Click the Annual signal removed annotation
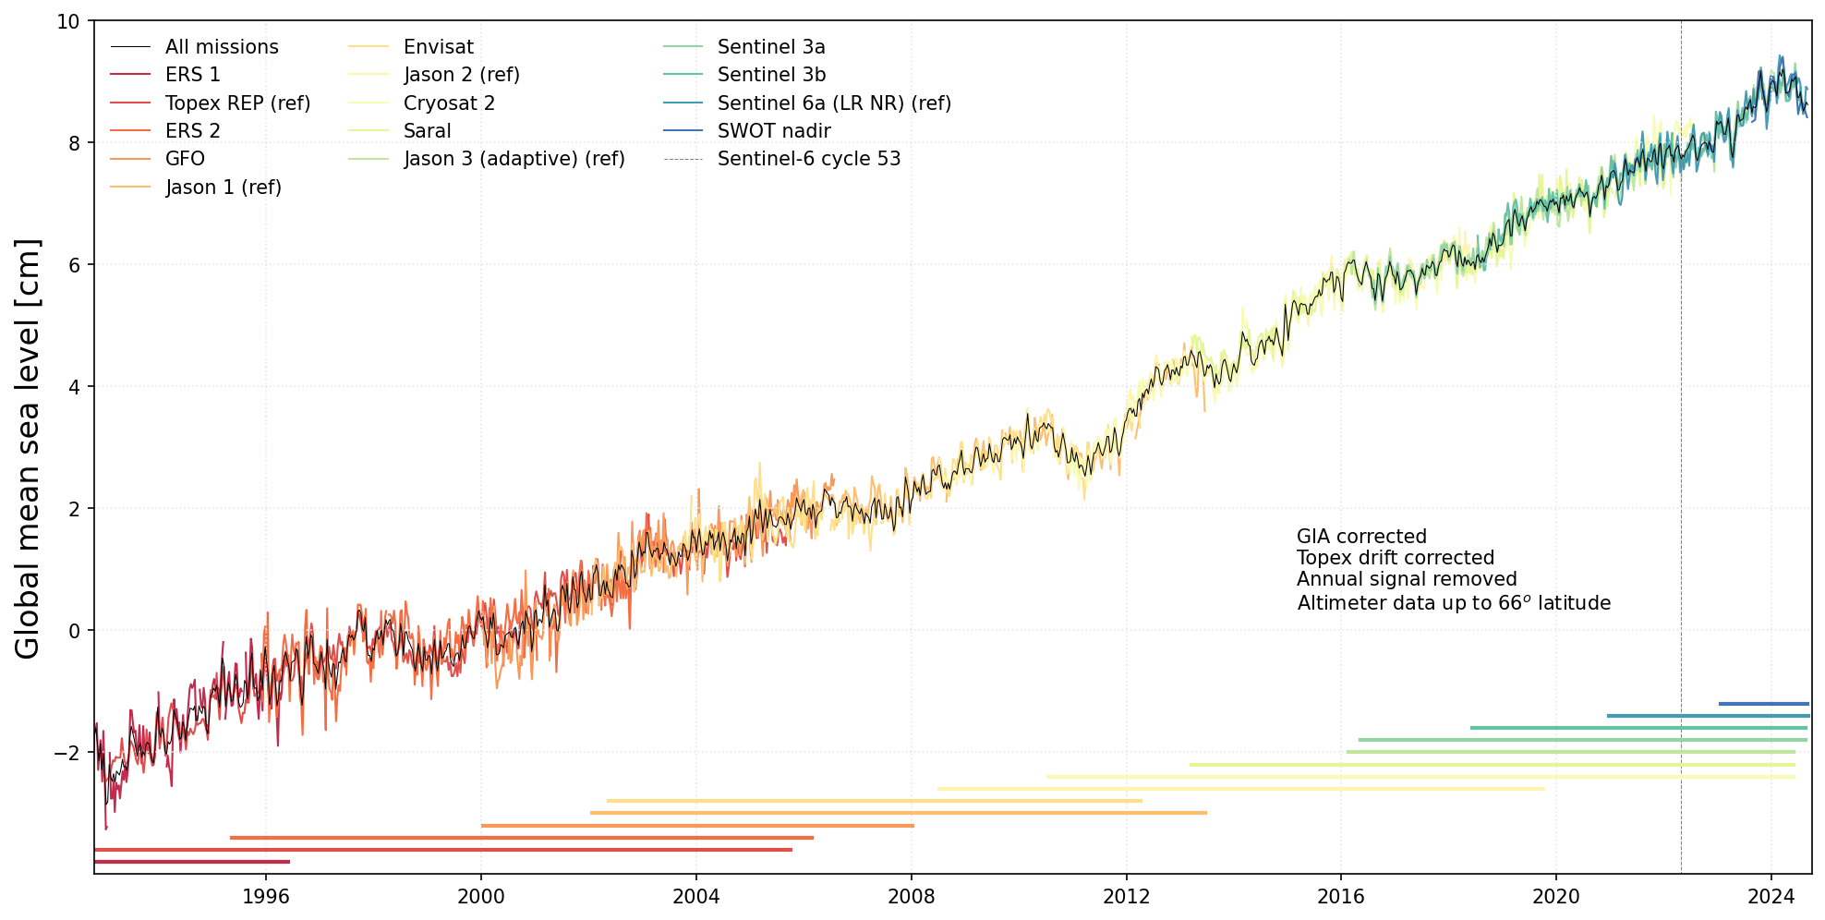 click(1406, 579)
